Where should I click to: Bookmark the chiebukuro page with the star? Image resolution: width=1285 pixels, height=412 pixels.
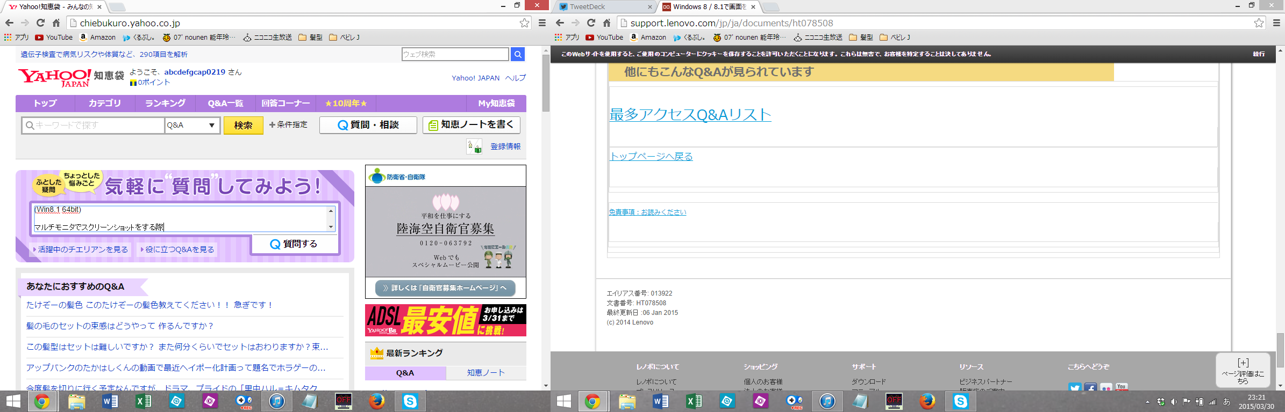coord(524,23)
